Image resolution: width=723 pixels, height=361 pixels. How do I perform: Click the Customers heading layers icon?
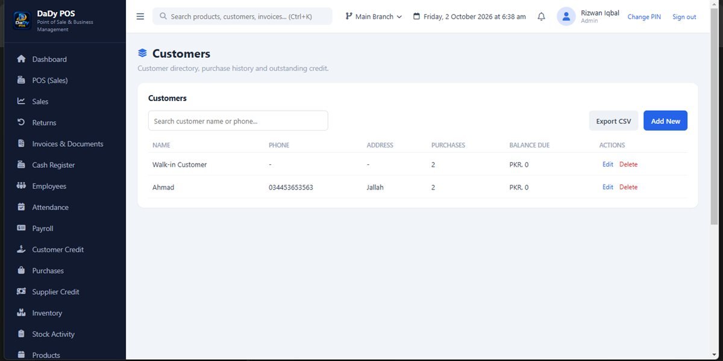142,54
